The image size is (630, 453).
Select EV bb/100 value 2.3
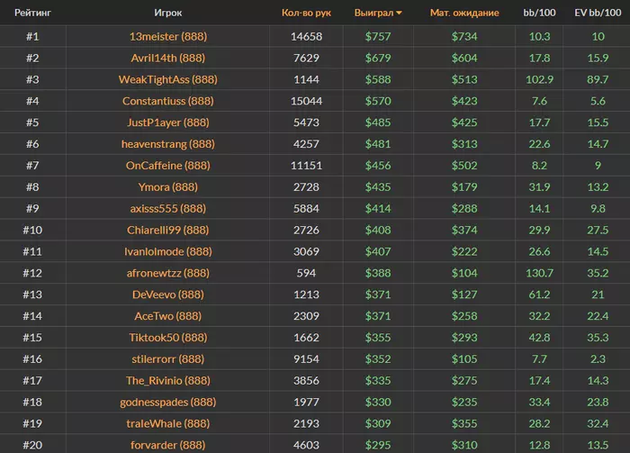[598, 359]
